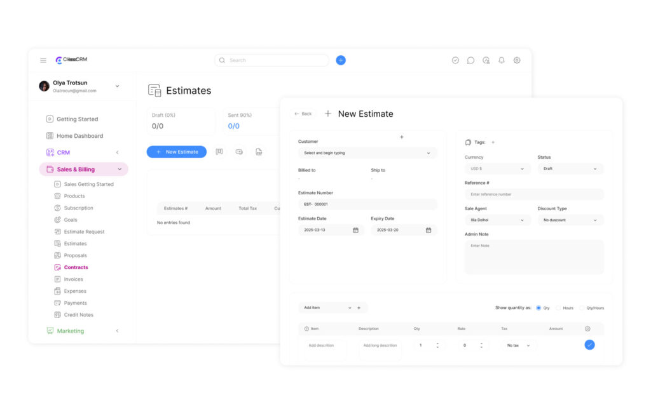
Task: Click the item table settings gear
Action: coord(587,329)
